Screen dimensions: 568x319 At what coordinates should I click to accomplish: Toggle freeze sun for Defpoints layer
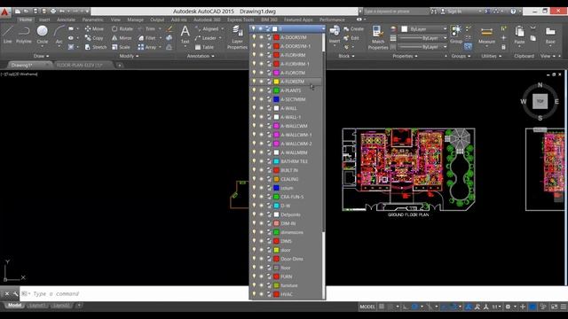pos(261,214)
